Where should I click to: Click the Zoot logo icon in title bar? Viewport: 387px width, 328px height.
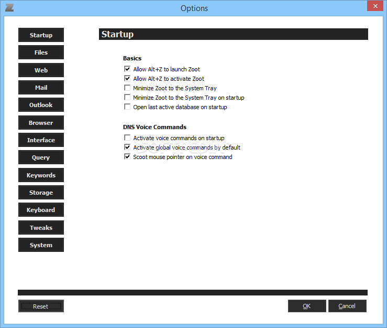(9, 8)
